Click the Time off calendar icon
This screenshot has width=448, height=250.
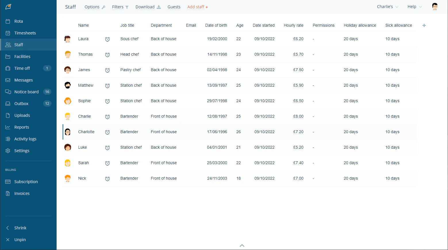click(8, 68)
